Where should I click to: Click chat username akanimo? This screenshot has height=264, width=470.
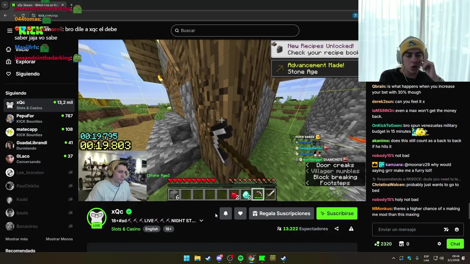coord(381,140)
